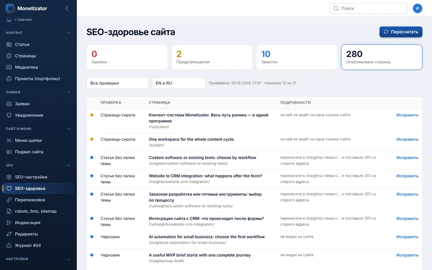Select the Опубликовано страниц 280 card

click(x=382, y=57)
